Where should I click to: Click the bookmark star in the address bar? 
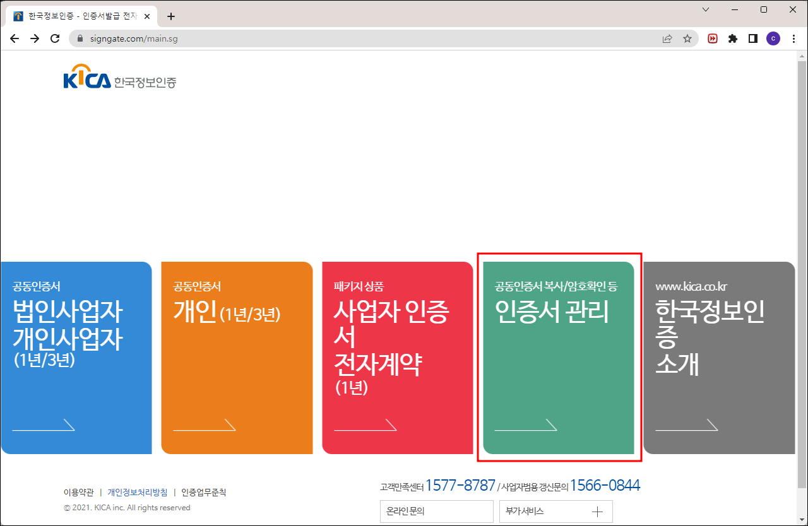(687, 38)
